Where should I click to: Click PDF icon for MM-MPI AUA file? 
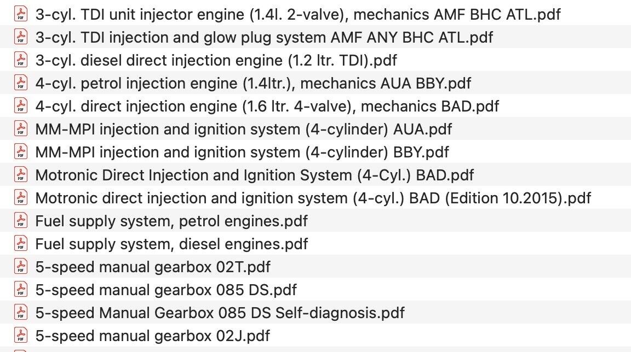(x=20, y=129)
